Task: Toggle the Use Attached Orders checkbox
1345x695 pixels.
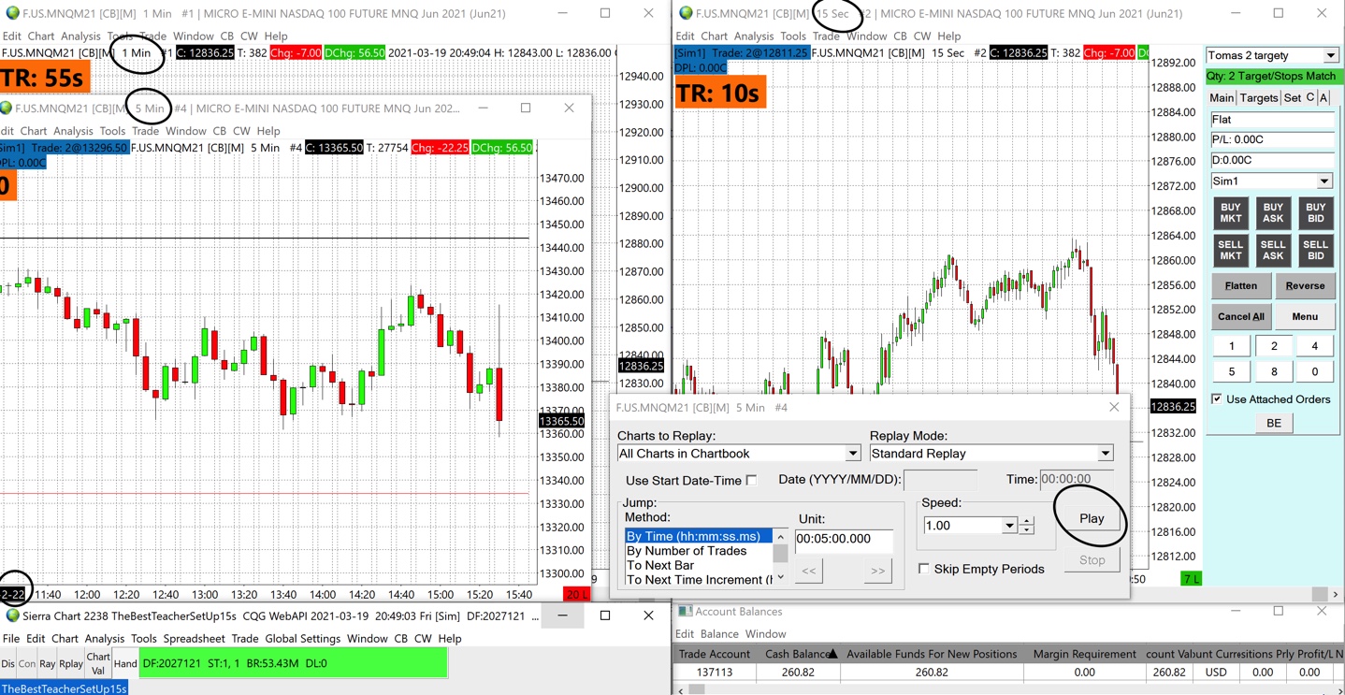Action: tap(1217, 398)
